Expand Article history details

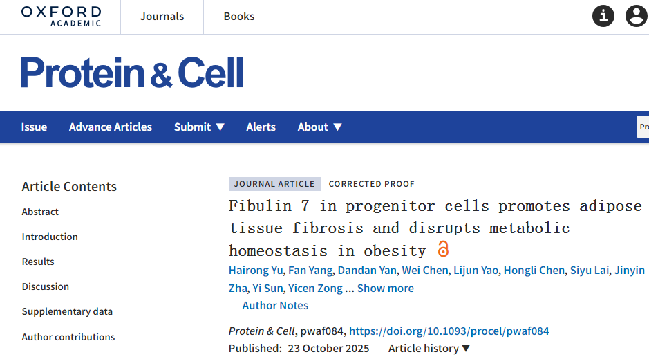pos(429,349)
